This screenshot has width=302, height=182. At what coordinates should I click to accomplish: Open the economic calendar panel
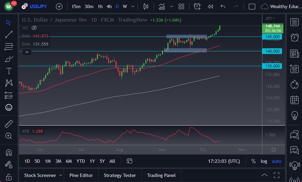pyautogui.click(x=295, y=100)
